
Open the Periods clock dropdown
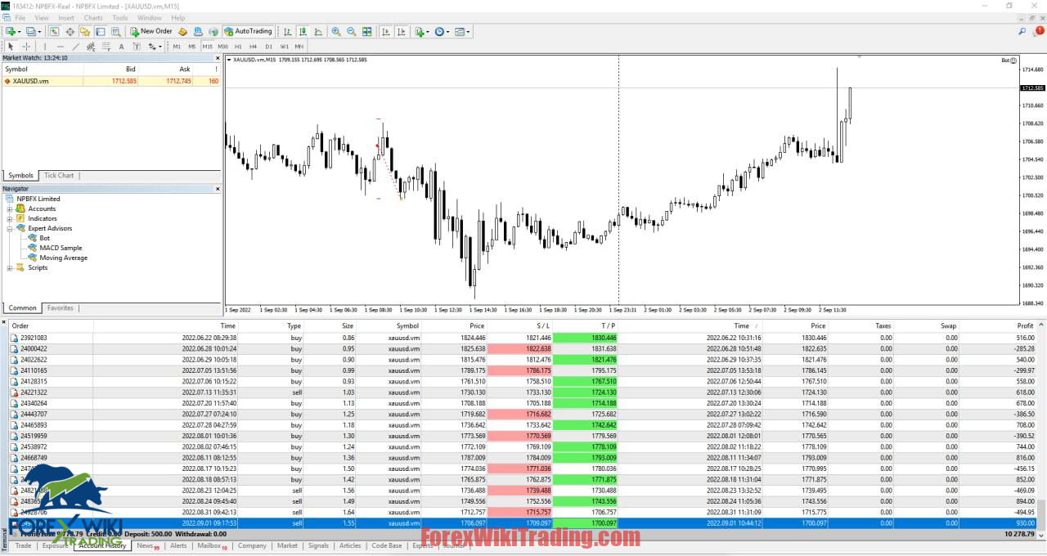click(x=442, y=32)
